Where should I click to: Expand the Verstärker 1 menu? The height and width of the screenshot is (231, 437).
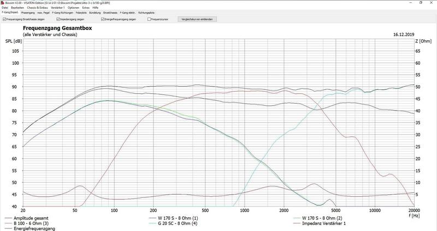[x=58, y=8]
